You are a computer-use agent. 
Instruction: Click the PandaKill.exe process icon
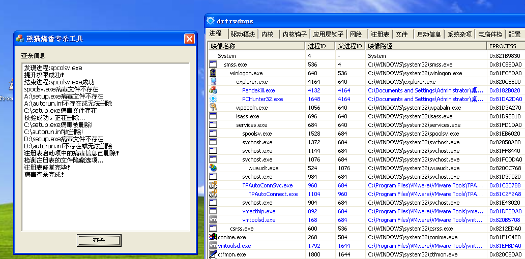pyautogui.click(x=213, y=90)
